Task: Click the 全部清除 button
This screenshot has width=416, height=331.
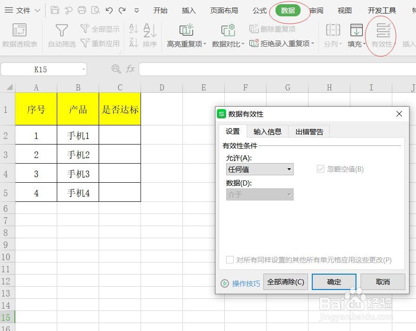Action: pos(285,282)
